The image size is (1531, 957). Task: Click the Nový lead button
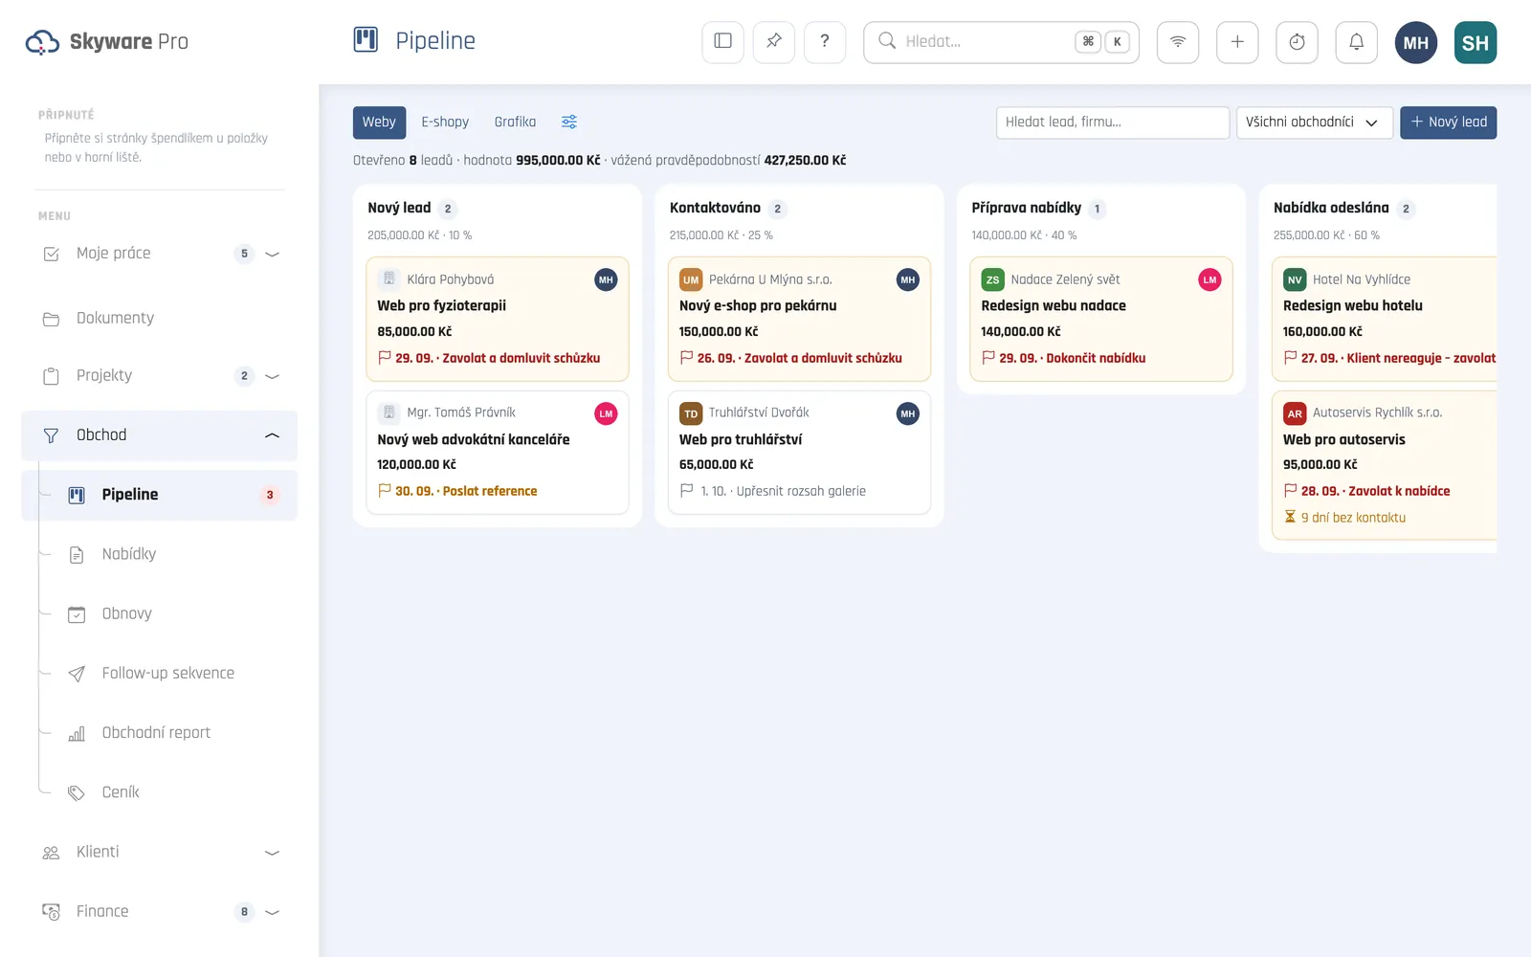1448,122
